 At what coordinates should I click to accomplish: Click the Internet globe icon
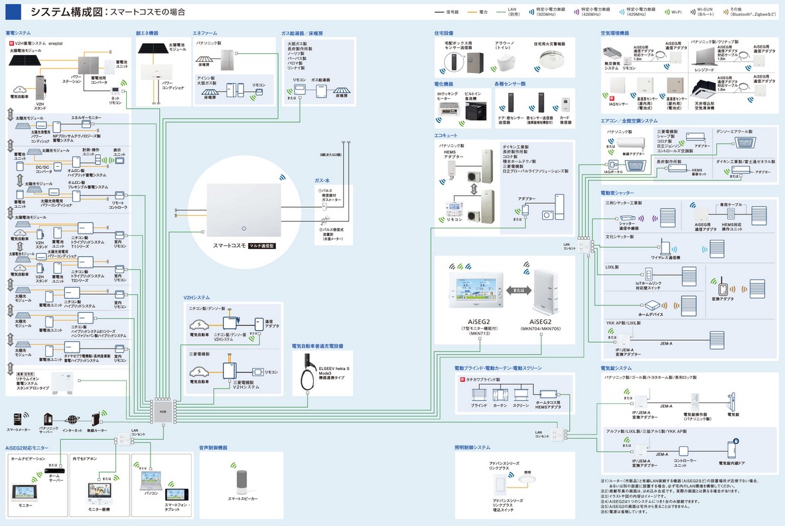point(72,420)
